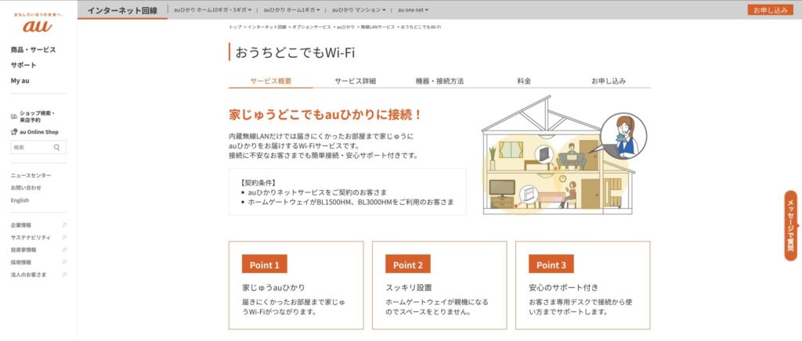The height and width of the screenshot is (341, 802).
Task: Click external link icon beside 採用情報
Action: (x=64, y=262)
